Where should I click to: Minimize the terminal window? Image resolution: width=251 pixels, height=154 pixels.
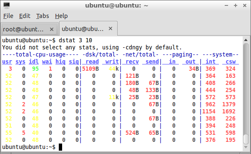(226, 5)
